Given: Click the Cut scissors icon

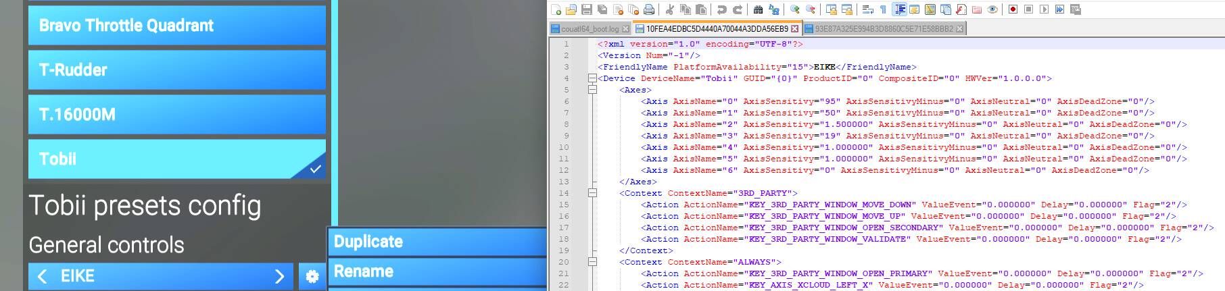Looking at the screenshot, I should pos(670,9).
